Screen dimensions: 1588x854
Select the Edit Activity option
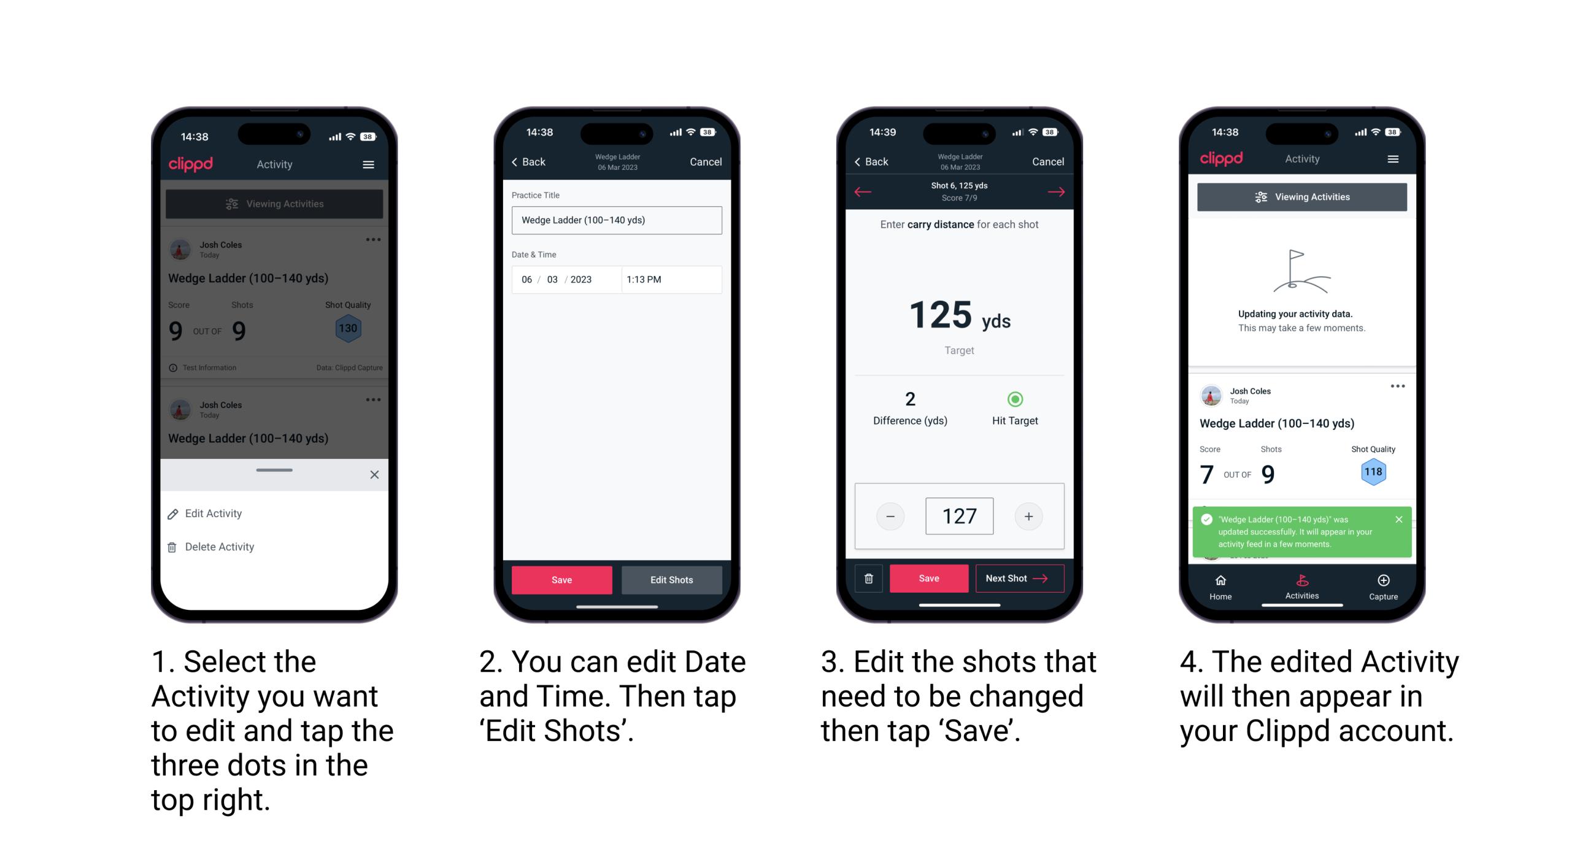coord(215,515)
